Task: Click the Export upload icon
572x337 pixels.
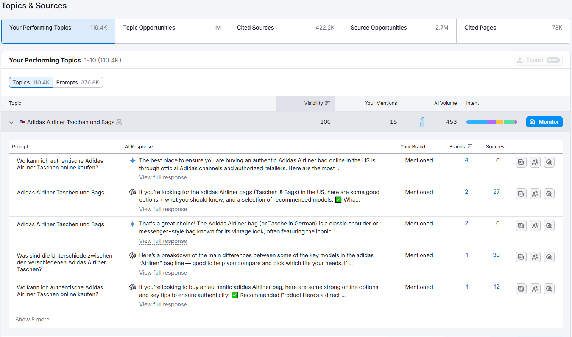Action: click(520, 60)
